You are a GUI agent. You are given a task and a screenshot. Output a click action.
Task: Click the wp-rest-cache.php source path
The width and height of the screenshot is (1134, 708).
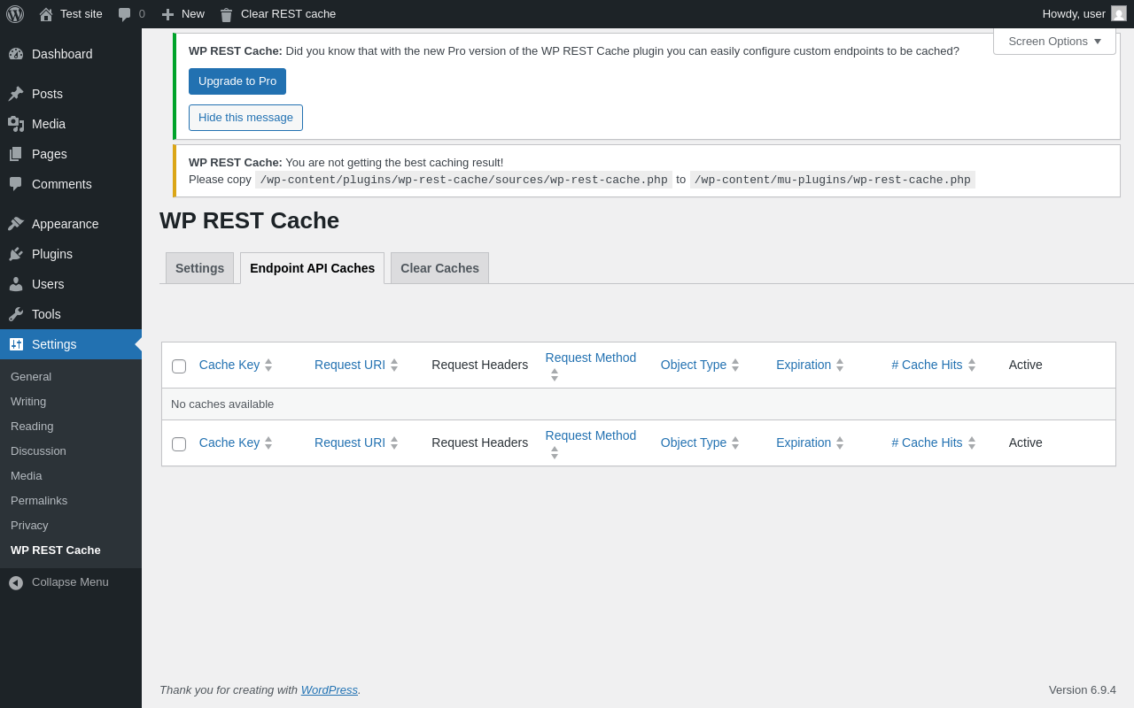point(463,180)
